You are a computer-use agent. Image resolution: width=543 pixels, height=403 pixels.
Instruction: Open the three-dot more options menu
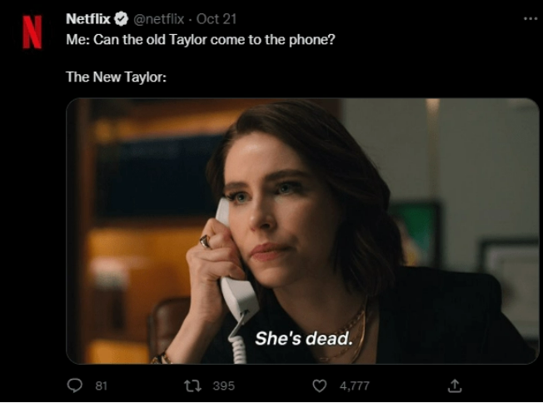click(531, 18)
